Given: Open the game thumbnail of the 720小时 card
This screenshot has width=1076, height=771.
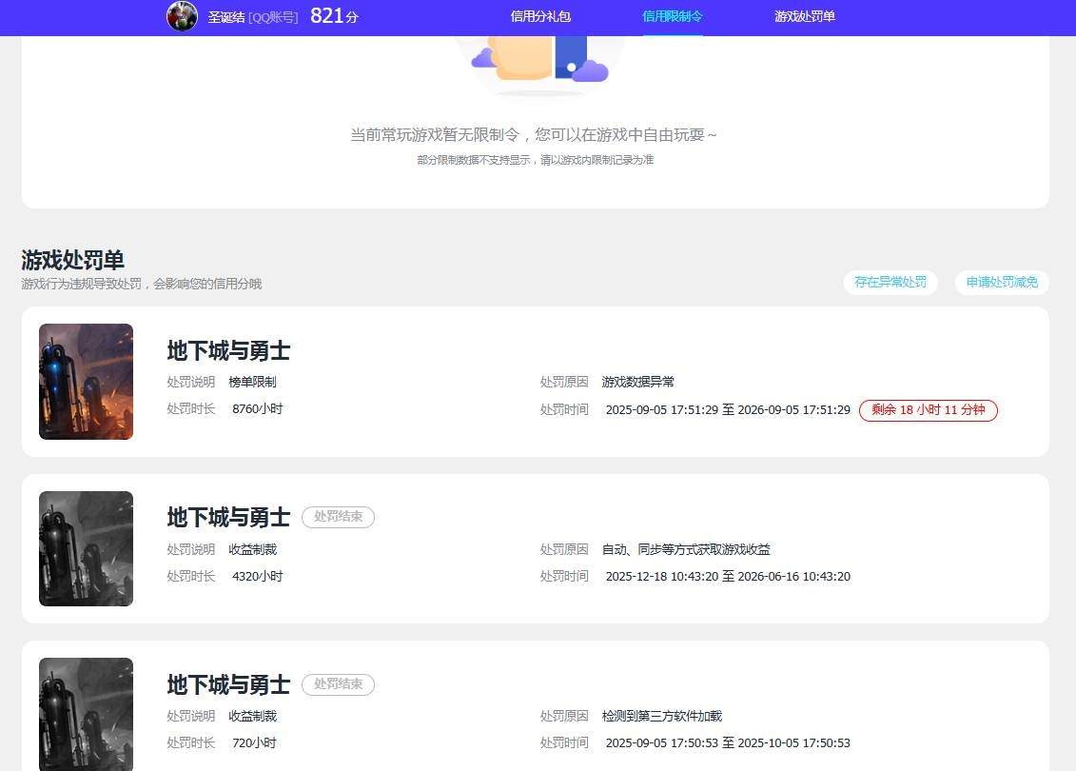Looking at the screenshot, I should click(86, 714).
